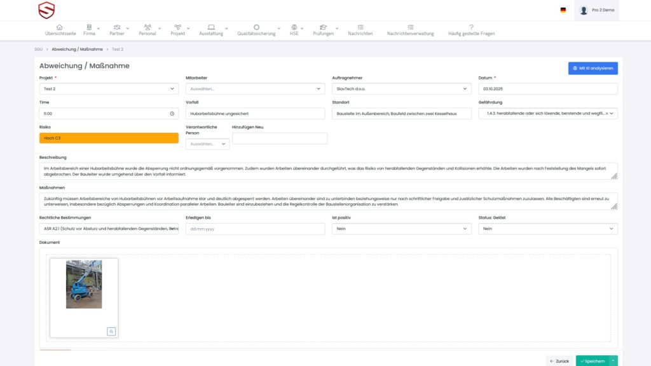The height and width of the screenshot is (366, 651).
Task: Open the Status: Gelöst dropdown
Action: 547,229
